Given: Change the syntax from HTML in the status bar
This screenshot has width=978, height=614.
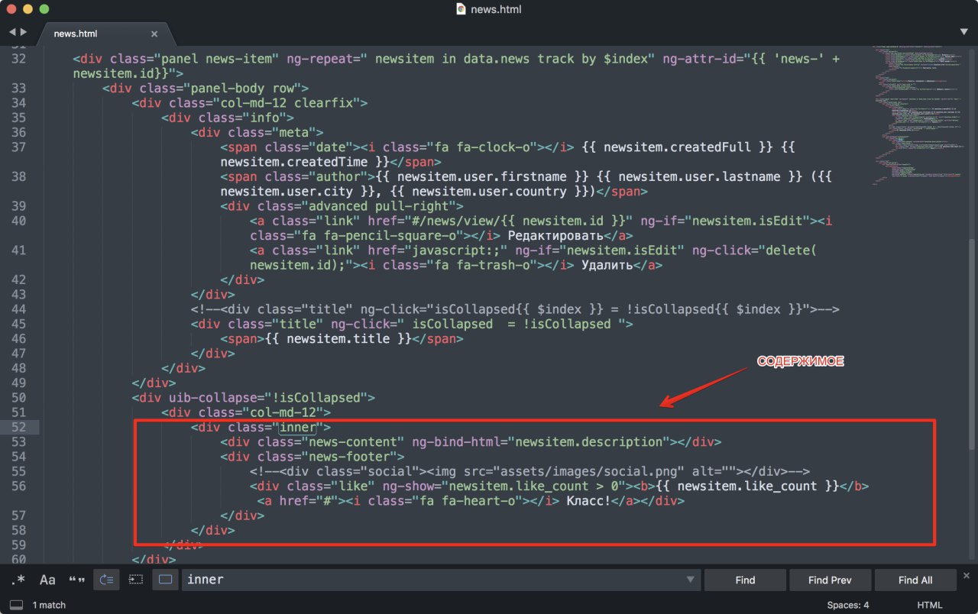Looking at the screenshot, I should tap(930, 605).
